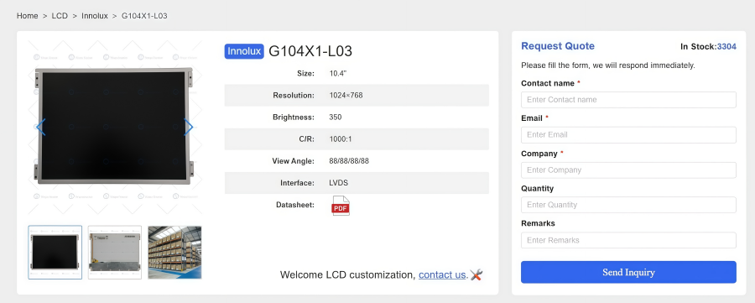Select the front view LCD thumbnail
Screen dimensions: 755x303
point(55,253)
